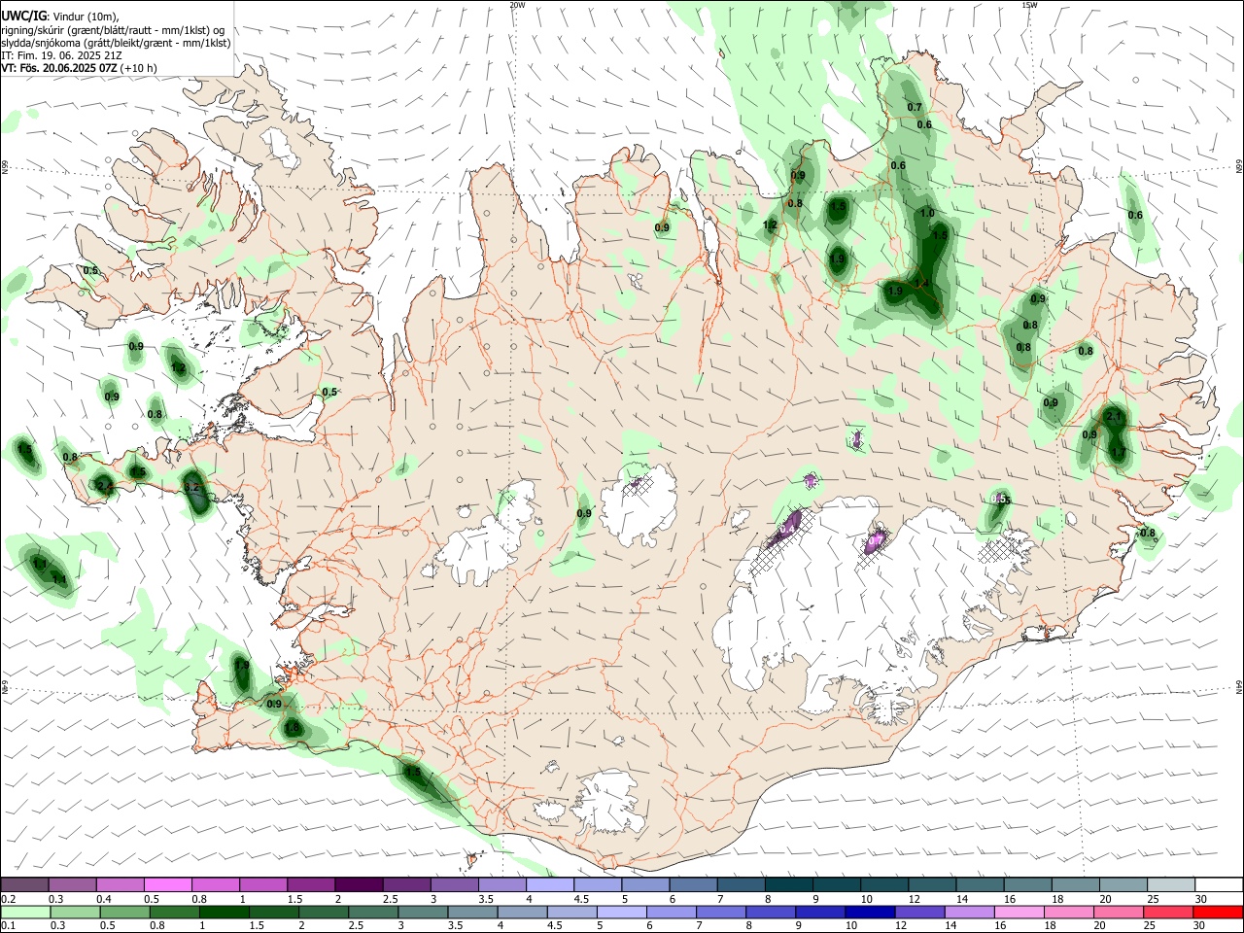Pick the very dark purple 2 swatch, upper legend
Viewport: 1244px width, 933px height.
pyautogui.click(x=360, y=884)
